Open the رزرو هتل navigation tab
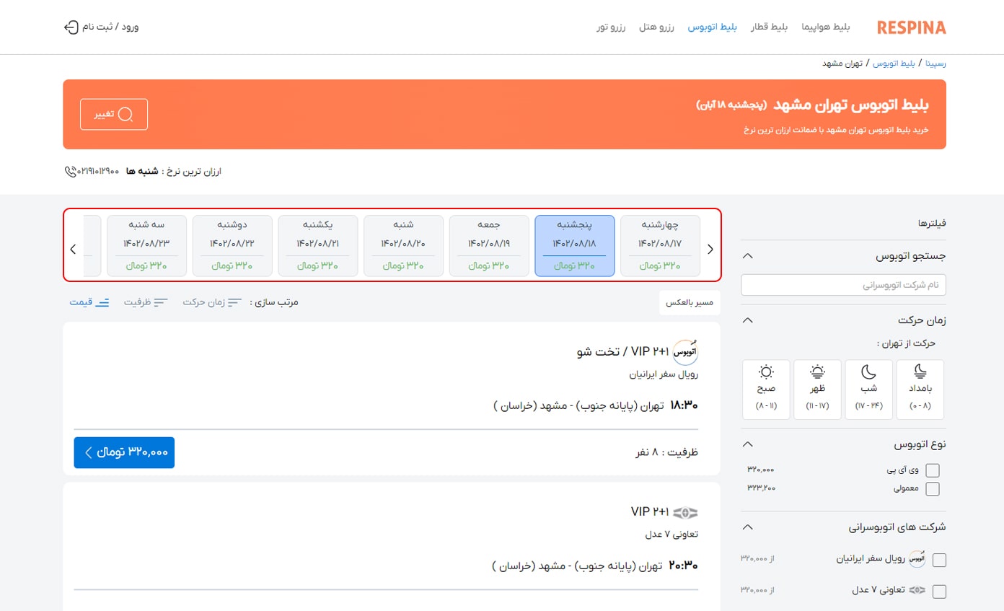 pyautogui.click(x=656, y=27)
